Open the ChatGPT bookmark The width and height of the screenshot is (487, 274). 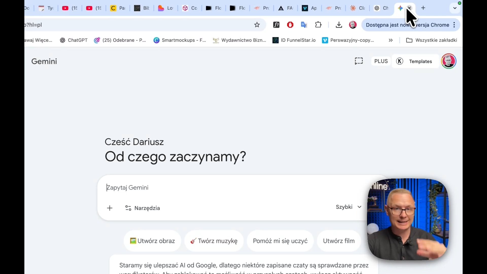point(74,40)
